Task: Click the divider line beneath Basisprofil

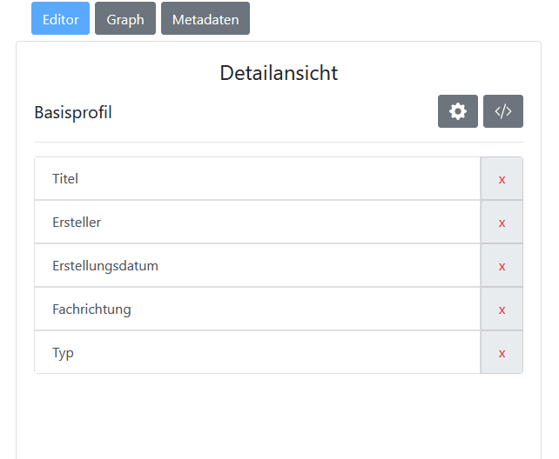Action: point(279,142)
